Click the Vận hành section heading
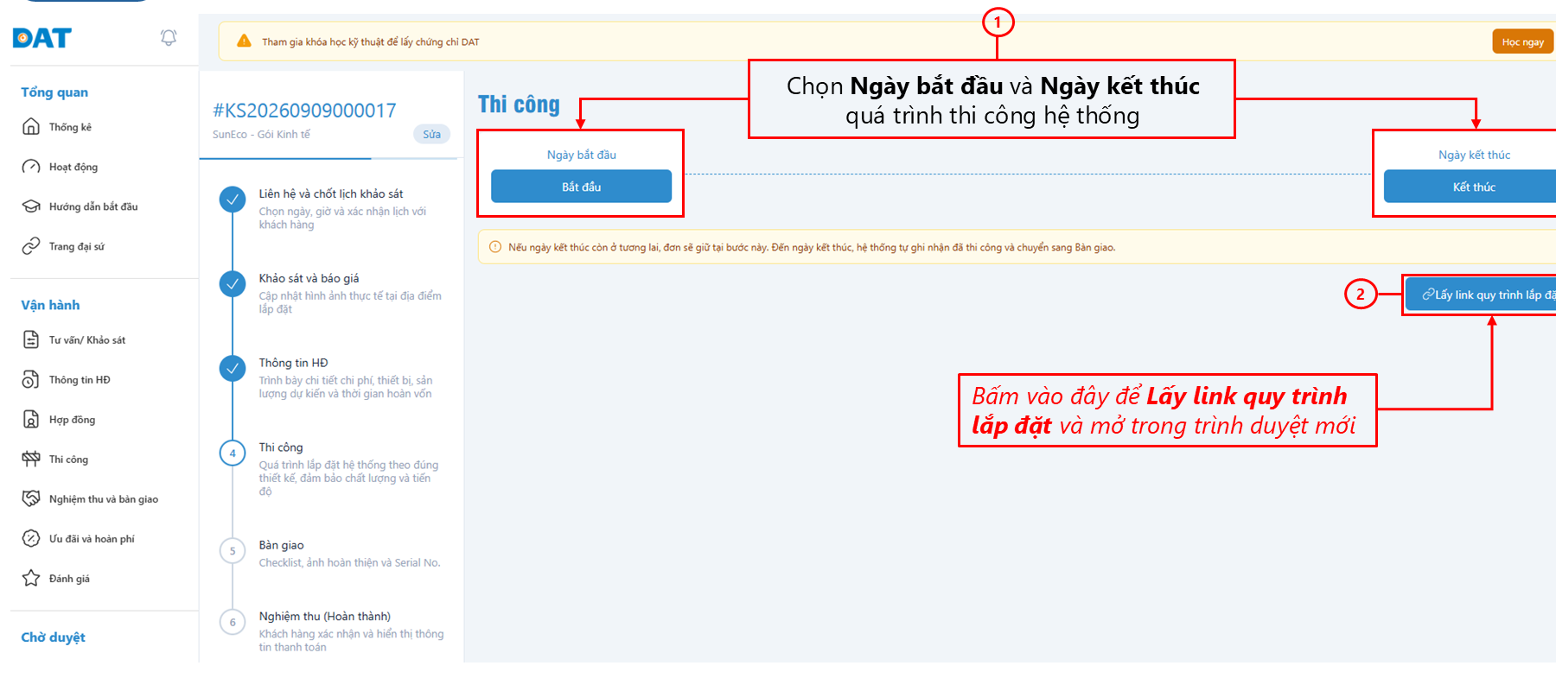This screenshot has height=691, width=1556. 50,305
